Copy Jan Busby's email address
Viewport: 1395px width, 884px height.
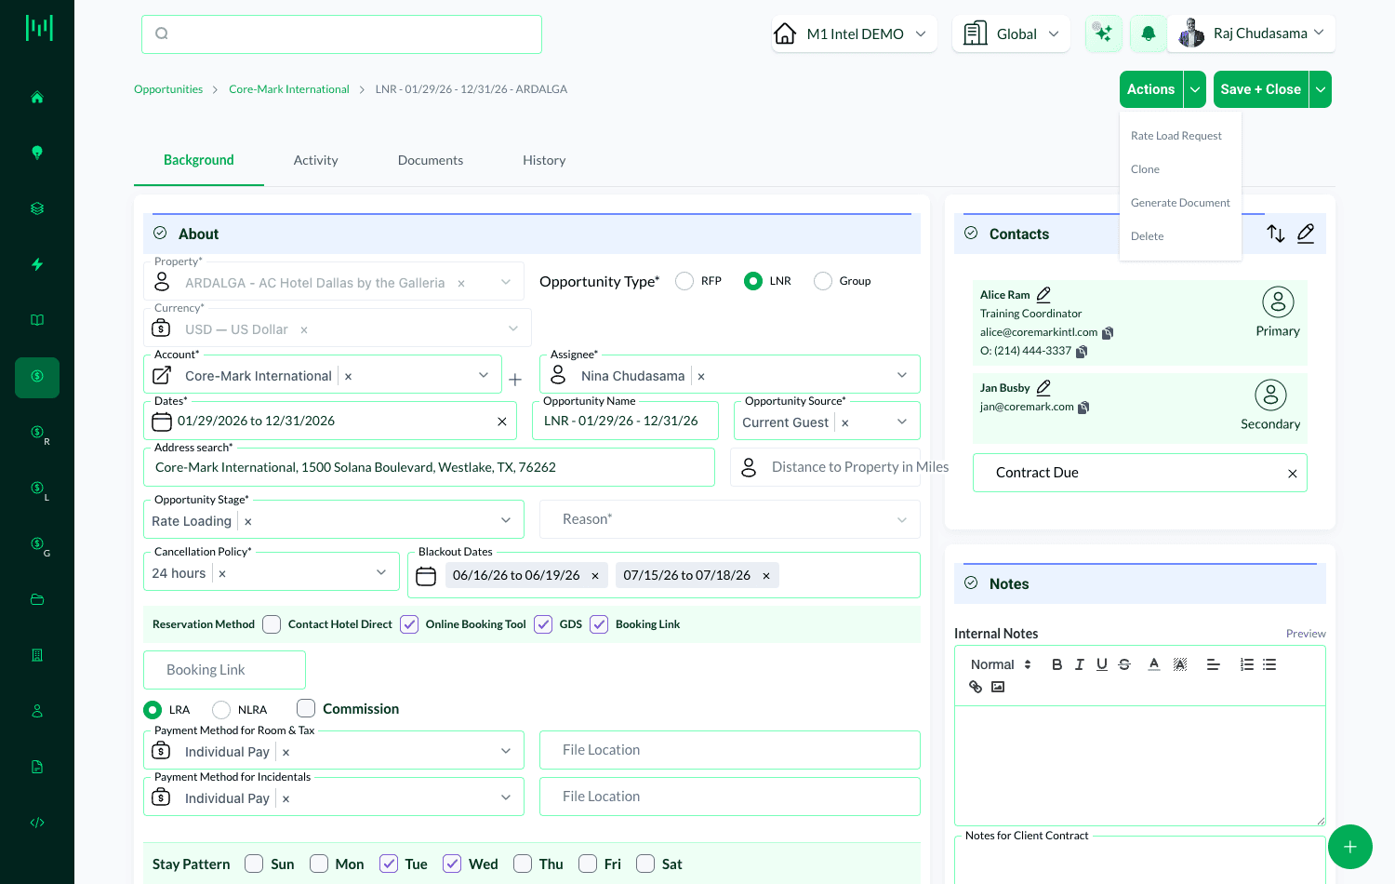1083,407
